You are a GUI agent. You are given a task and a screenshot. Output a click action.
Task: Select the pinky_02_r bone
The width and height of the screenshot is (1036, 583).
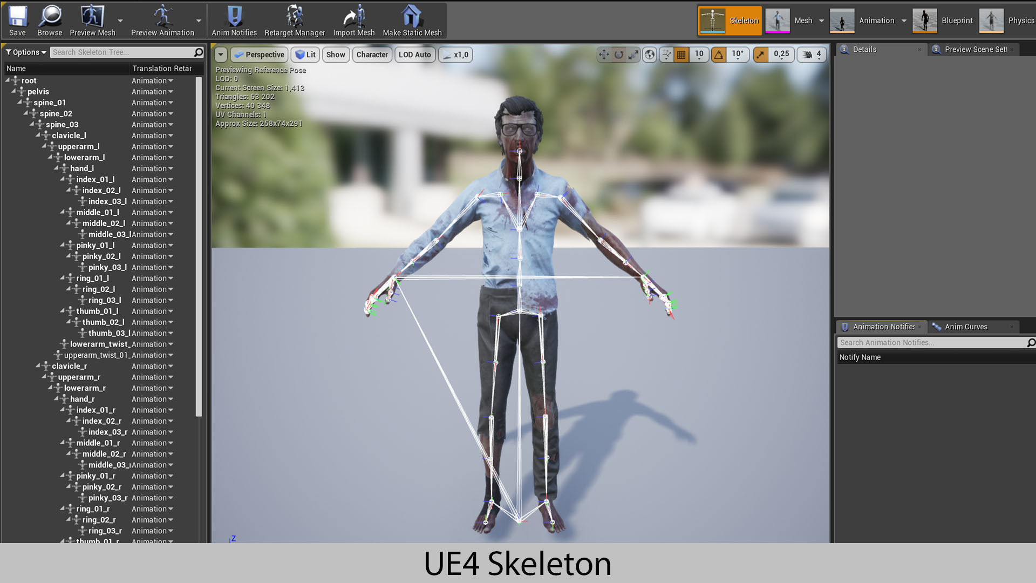pyautogui.click(x=102, y=487)
